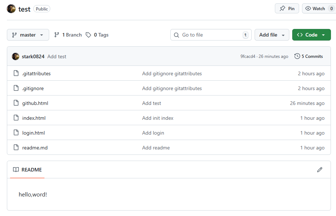
Task: Click the file icon next to readme.md
Action: [16, 148]
